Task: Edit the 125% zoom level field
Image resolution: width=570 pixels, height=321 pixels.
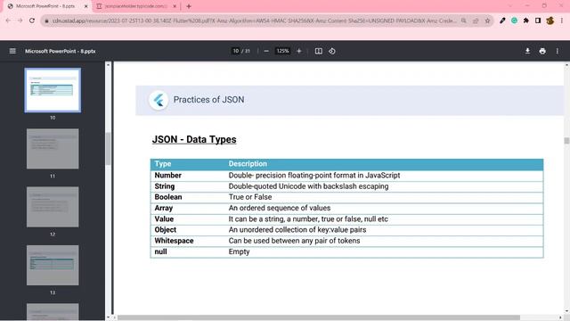Action: point(283,51)
